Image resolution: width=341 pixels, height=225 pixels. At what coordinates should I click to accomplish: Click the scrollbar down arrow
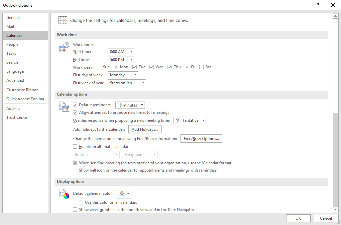[x=335, y=210]
